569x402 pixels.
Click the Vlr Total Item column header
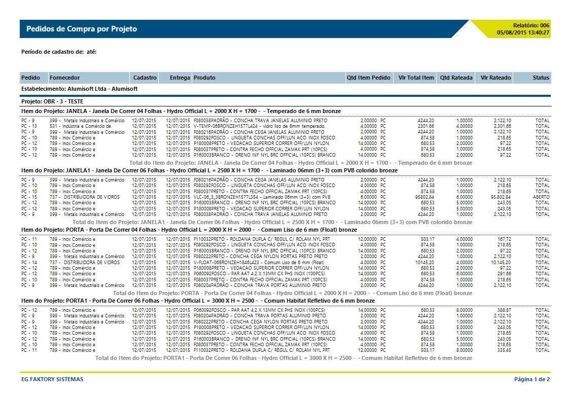click(416, 78)
